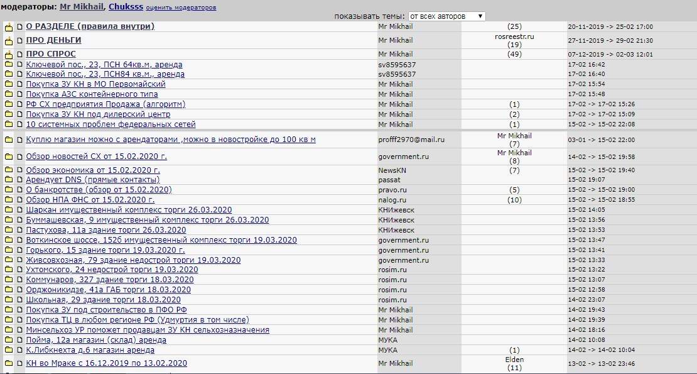Click page icon next to "Коммунаров, 327 здание"

pyautogui.click(x=19, y=280)
